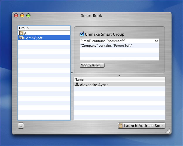Launch Address Book with the bottom button
The height and width of the screenshot is (146, 183).
click(141, 126)
